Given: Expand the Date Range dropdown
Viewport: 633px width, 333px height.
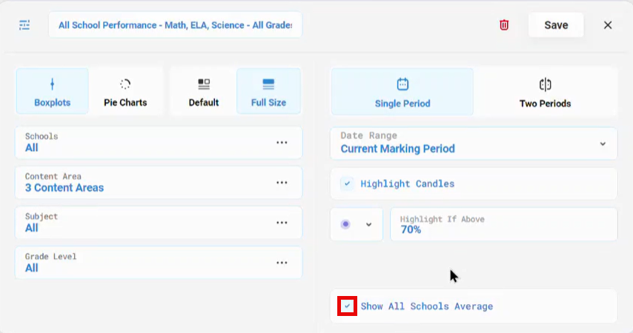Looking at the screenshot, I should [x=474, y=144].
